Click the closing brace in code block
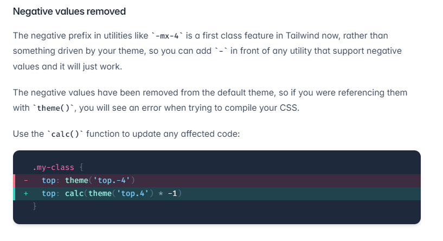 35,206
